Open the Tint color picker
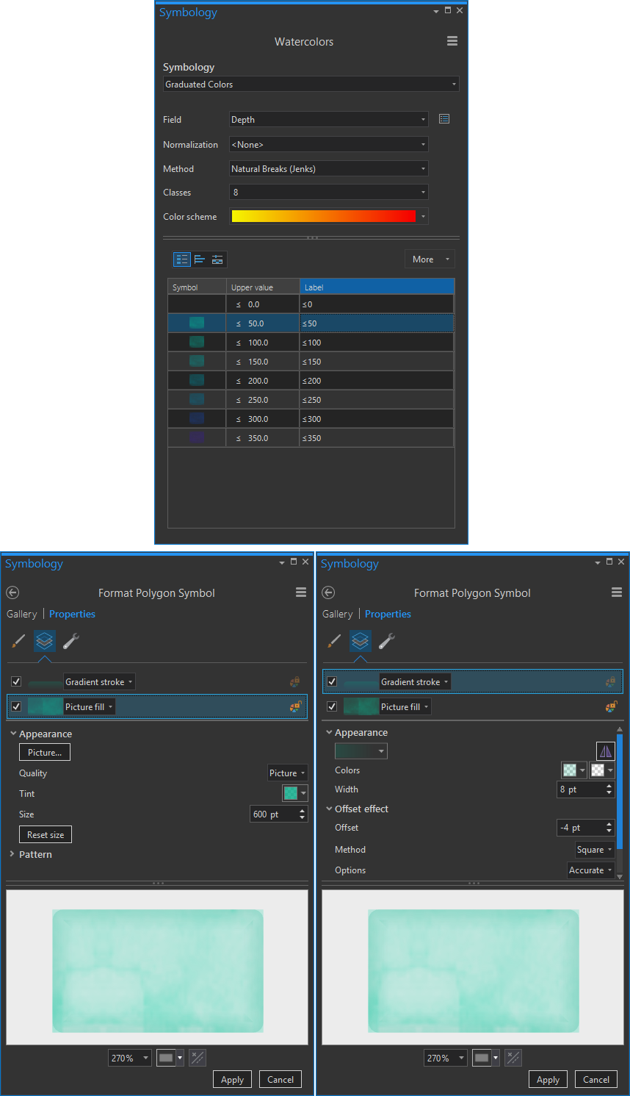630x1096 pixels. click(295, 793)
